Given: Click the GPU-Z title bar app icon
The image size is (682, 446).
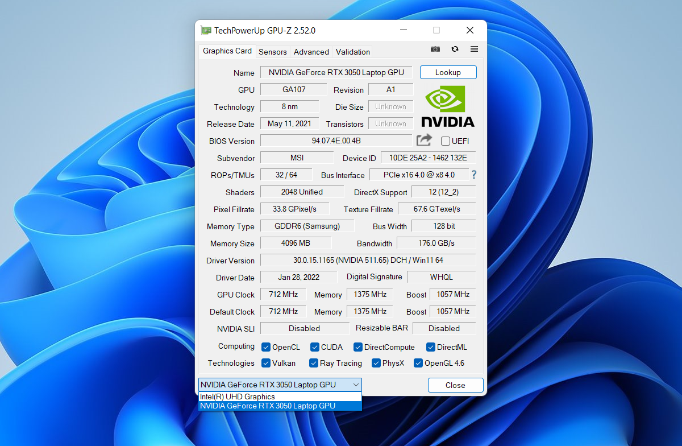Looking at the screenshot, I should click(x=206, y=31).
